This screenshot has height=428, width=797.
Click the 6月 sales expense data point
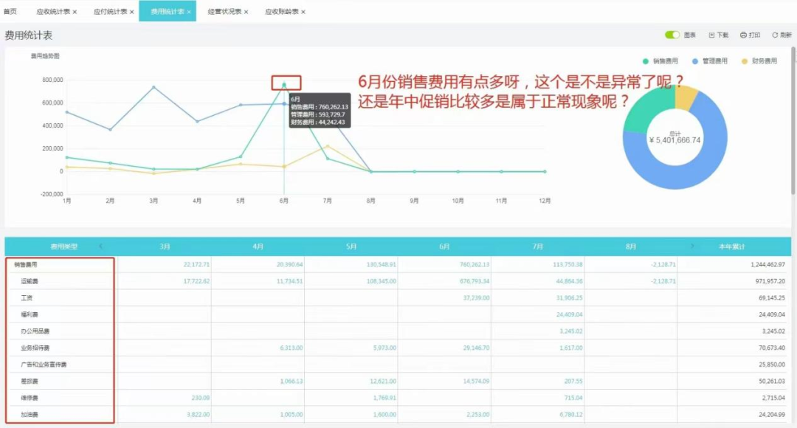284,84
